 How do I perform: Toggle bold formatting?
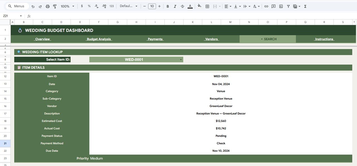click(168, 6)
